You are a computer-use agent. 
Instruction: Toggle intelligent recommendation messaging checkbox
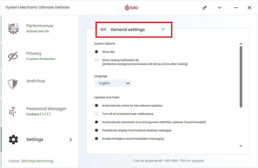coord(96,139)
